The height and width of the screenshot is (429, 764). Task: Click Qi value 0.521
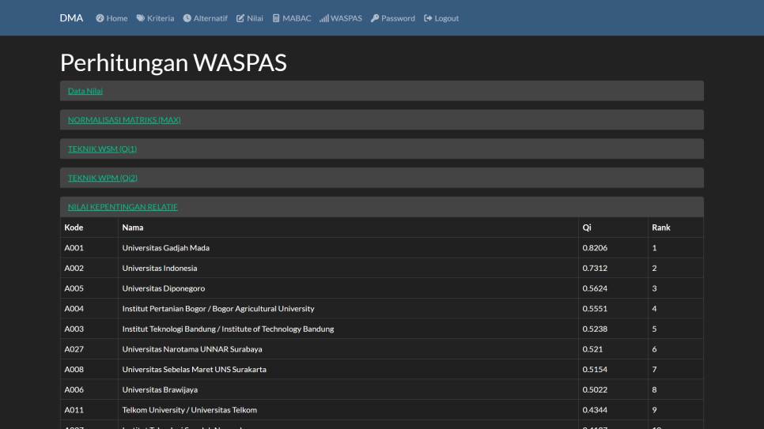(x=592, y=349)
